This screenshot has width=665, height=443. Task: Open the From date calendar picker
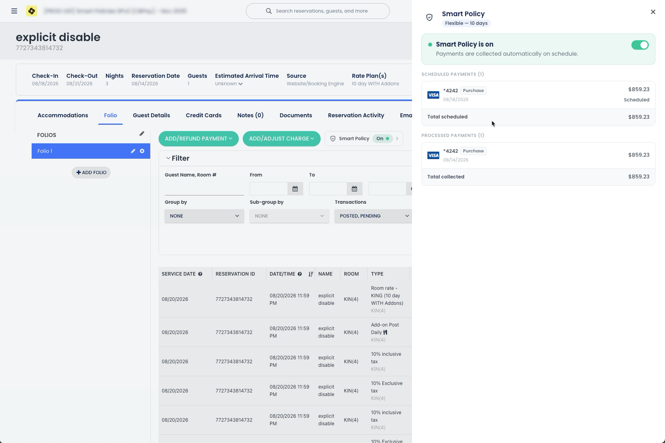[x=295, y=189]
